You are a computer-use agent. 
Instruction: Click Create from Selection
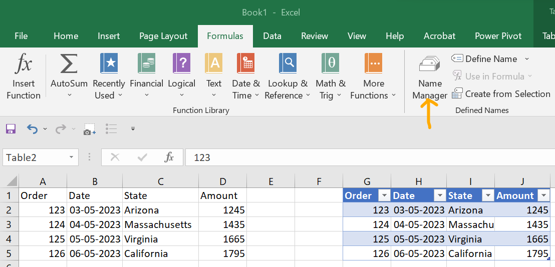click(x=501, y=94)
